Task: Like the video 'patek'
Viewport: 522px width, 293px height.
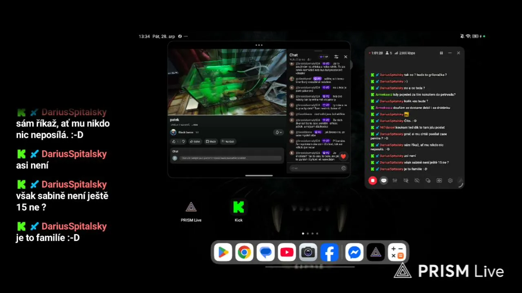Action: point(175,142)
